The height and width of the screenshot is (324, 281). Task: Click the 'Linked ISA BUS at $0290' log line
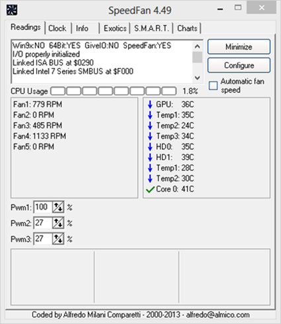[53, 63]
